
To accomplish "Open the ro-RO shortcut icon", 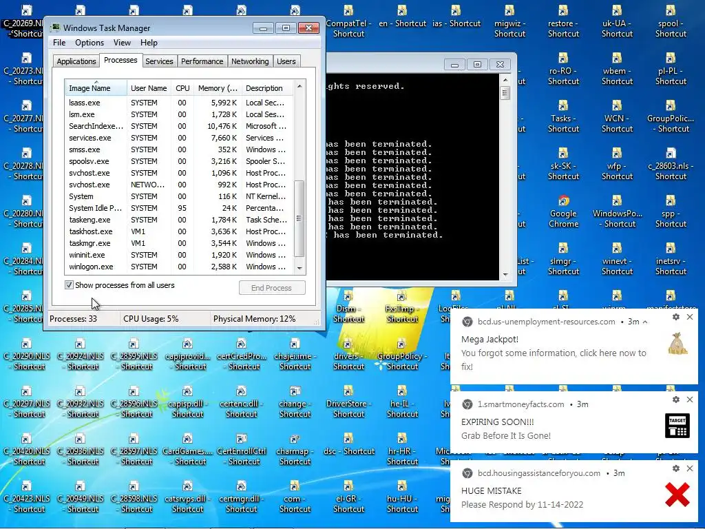I will pos(563,68).
